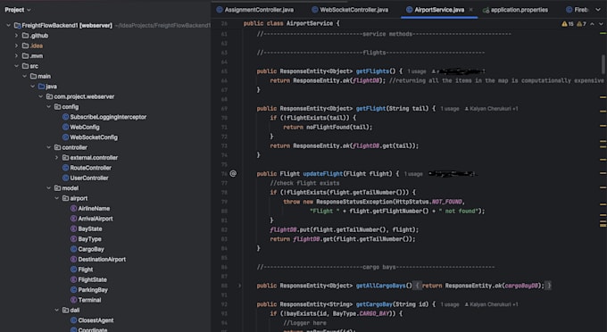Click the author hint beside getCargoBay

click(x=491, y=304)
